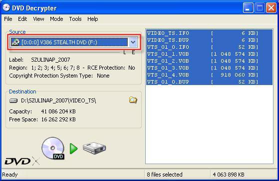Click the RCE Protection No value
This screenshot has height=181, width=279.
pos(132,68)
